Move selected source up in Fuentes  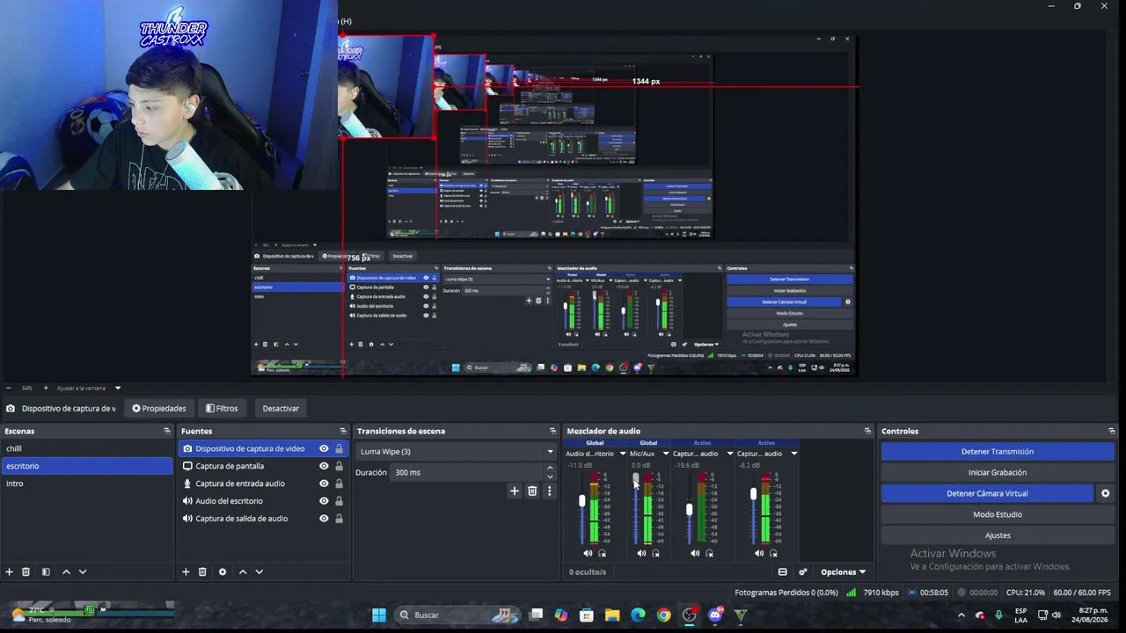pyautogui.click(x=243, y=571)
